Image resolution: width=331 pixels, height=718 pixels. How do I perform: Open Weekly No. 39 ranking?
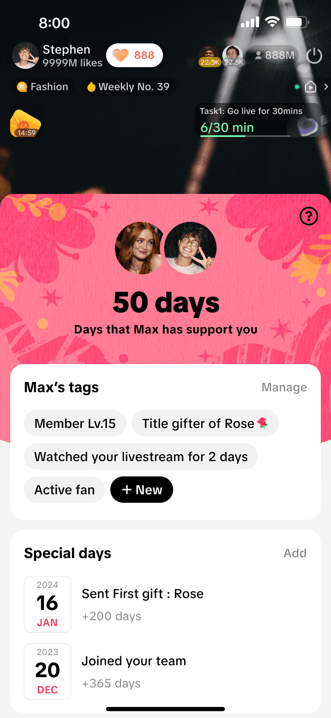[128, 87]
